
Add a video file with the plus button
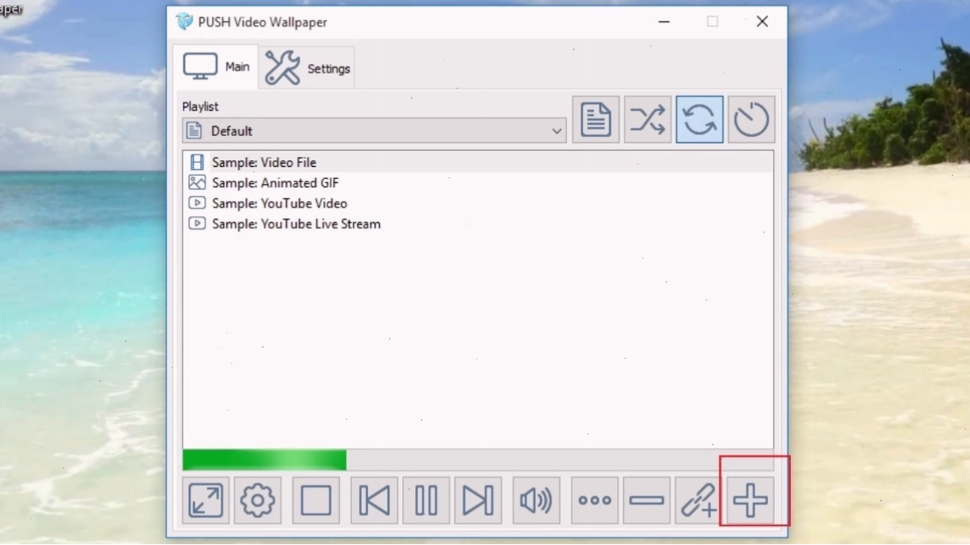coord(750,500)
